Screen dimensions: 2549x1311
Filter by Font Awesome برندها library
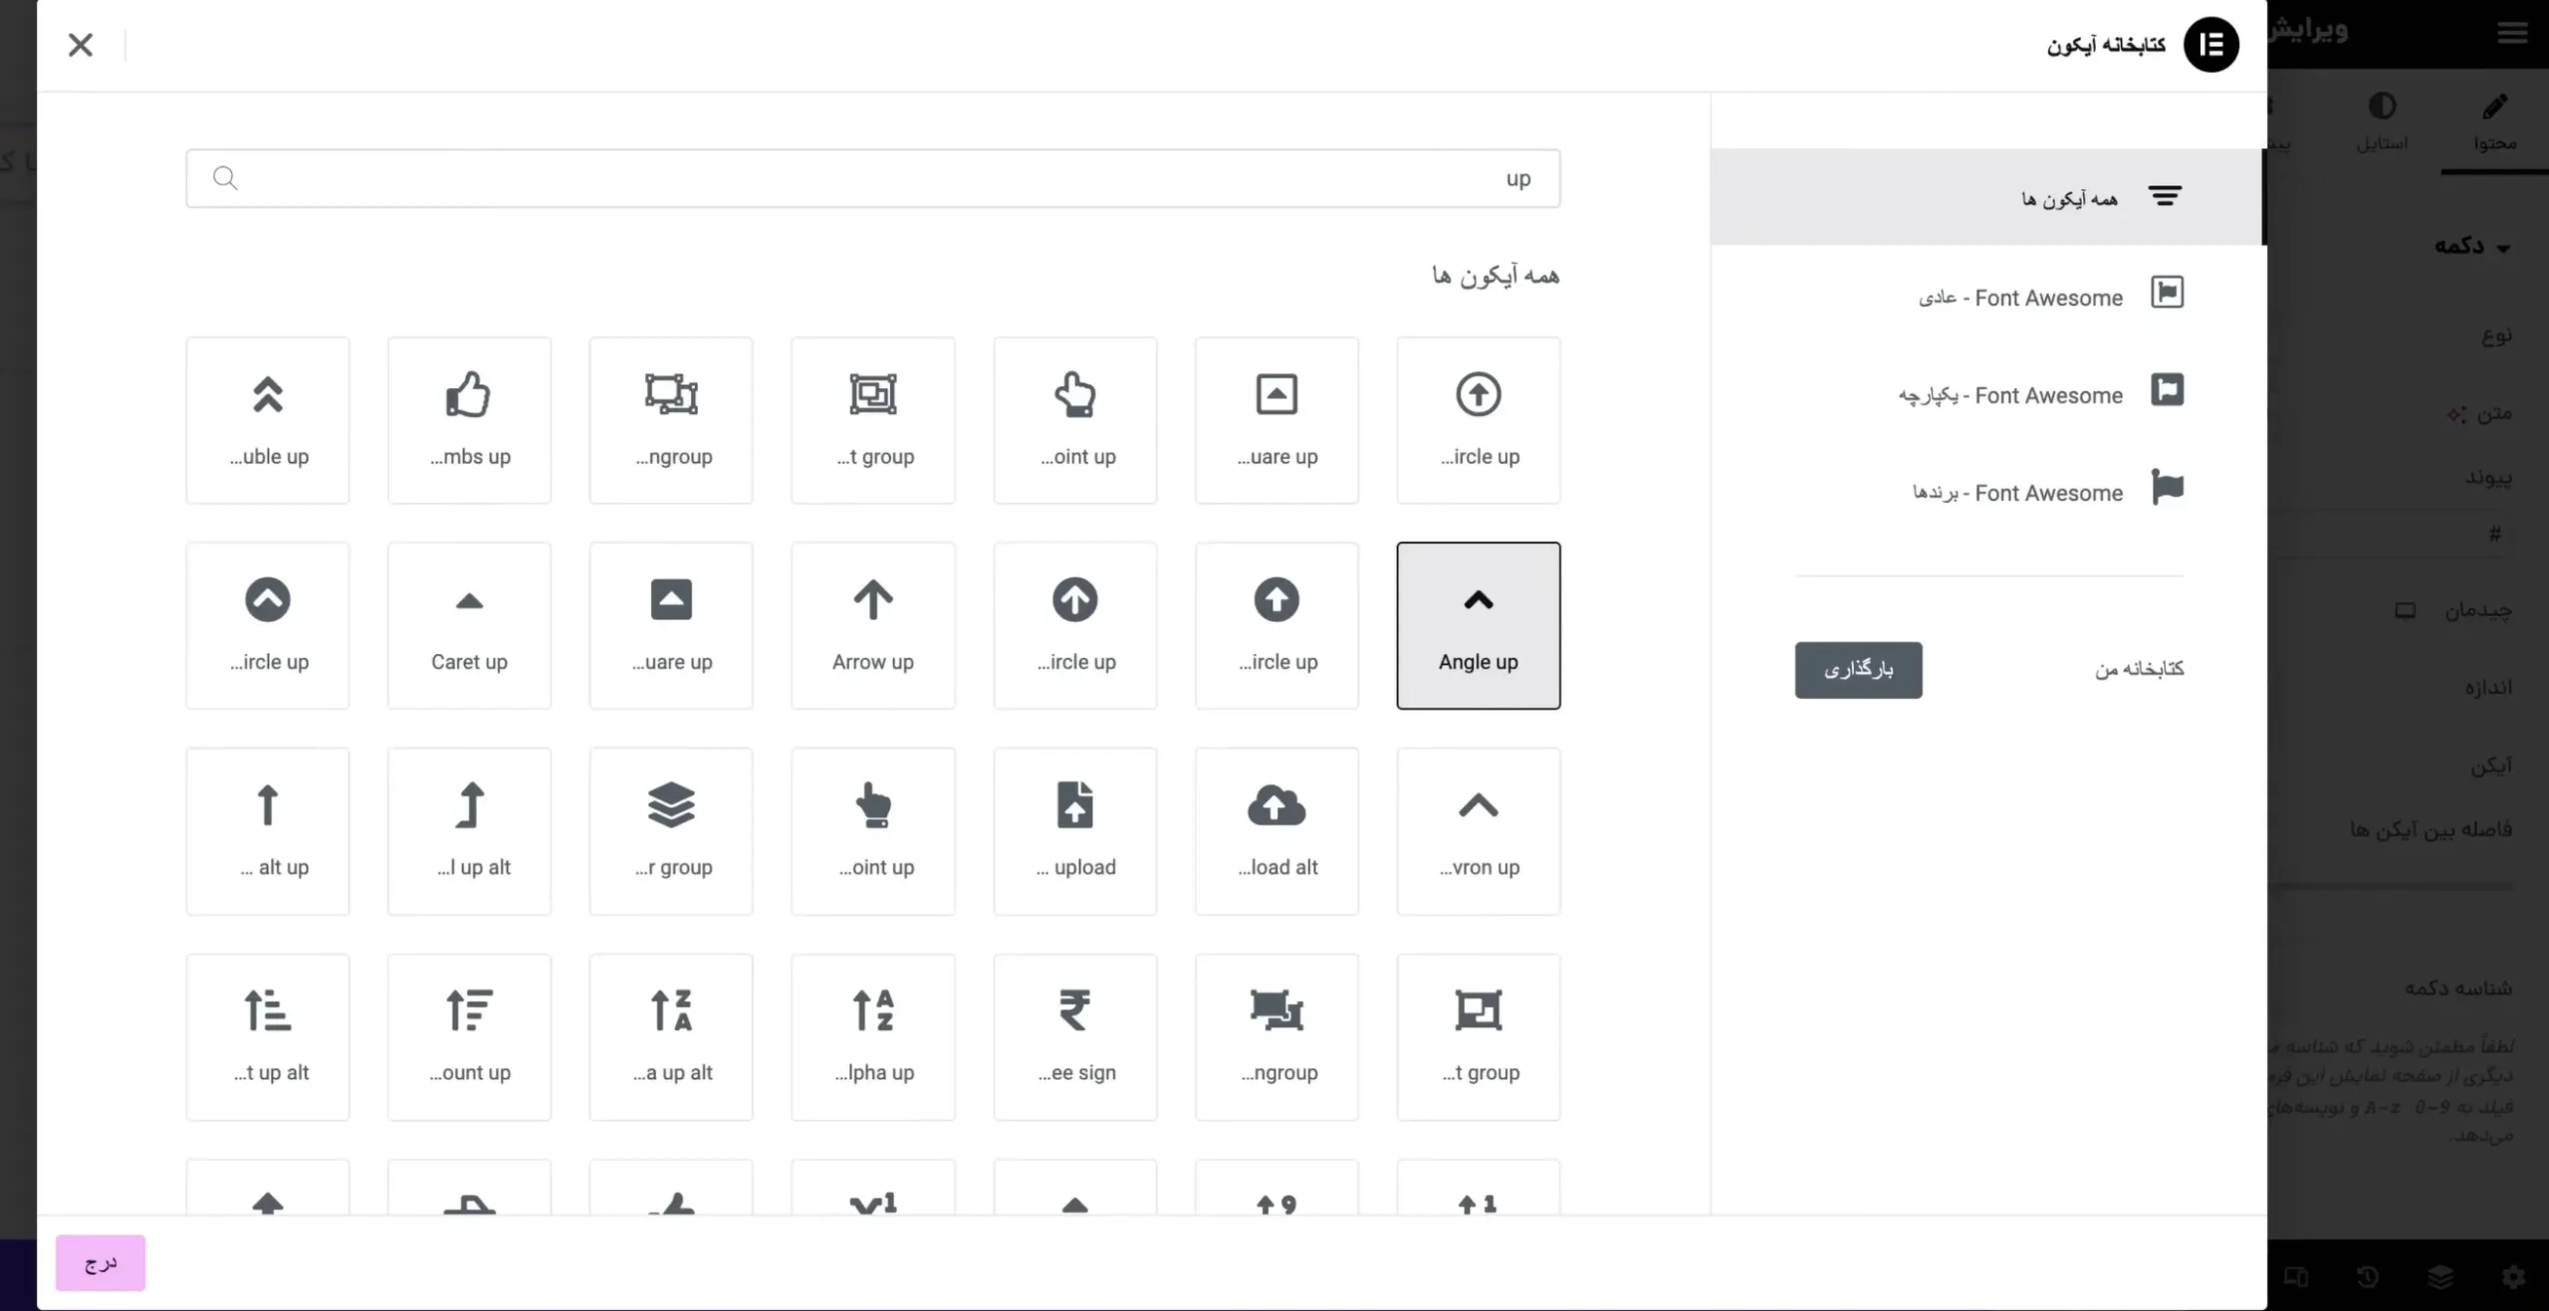(x=2018, y=492)
